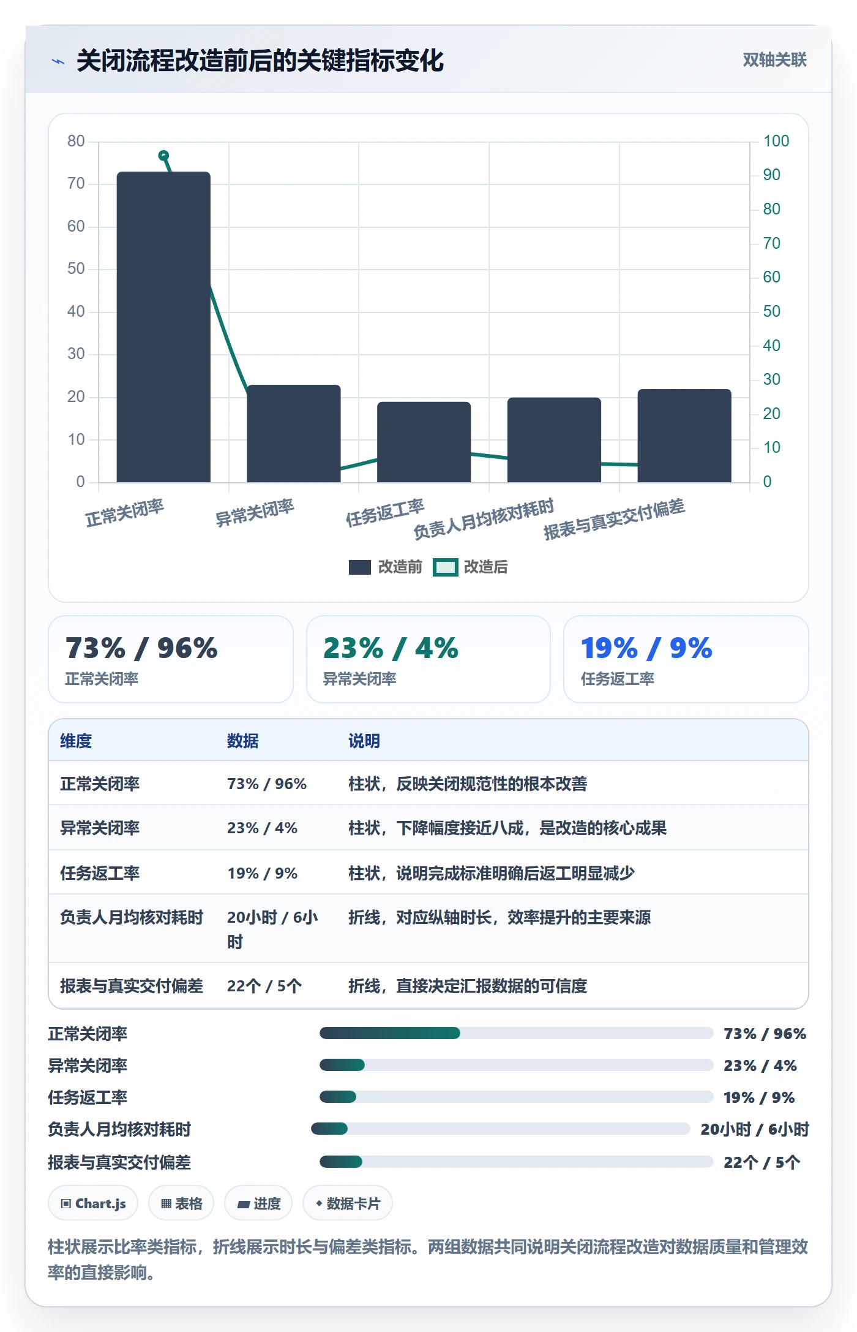The height and width of the screenshot is (1332, 857).
Task: Click the 维度 column header
Action: tap(76, 741)
